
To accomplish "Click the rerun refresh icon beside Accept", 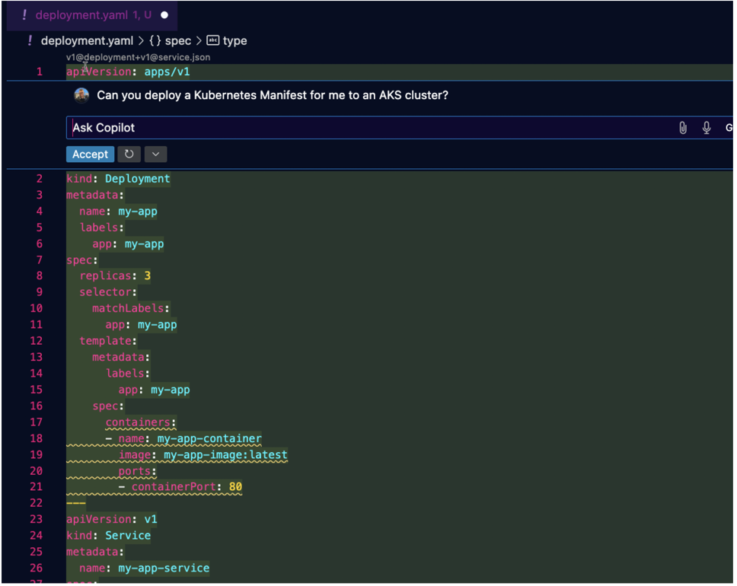I will pos(129,154).
